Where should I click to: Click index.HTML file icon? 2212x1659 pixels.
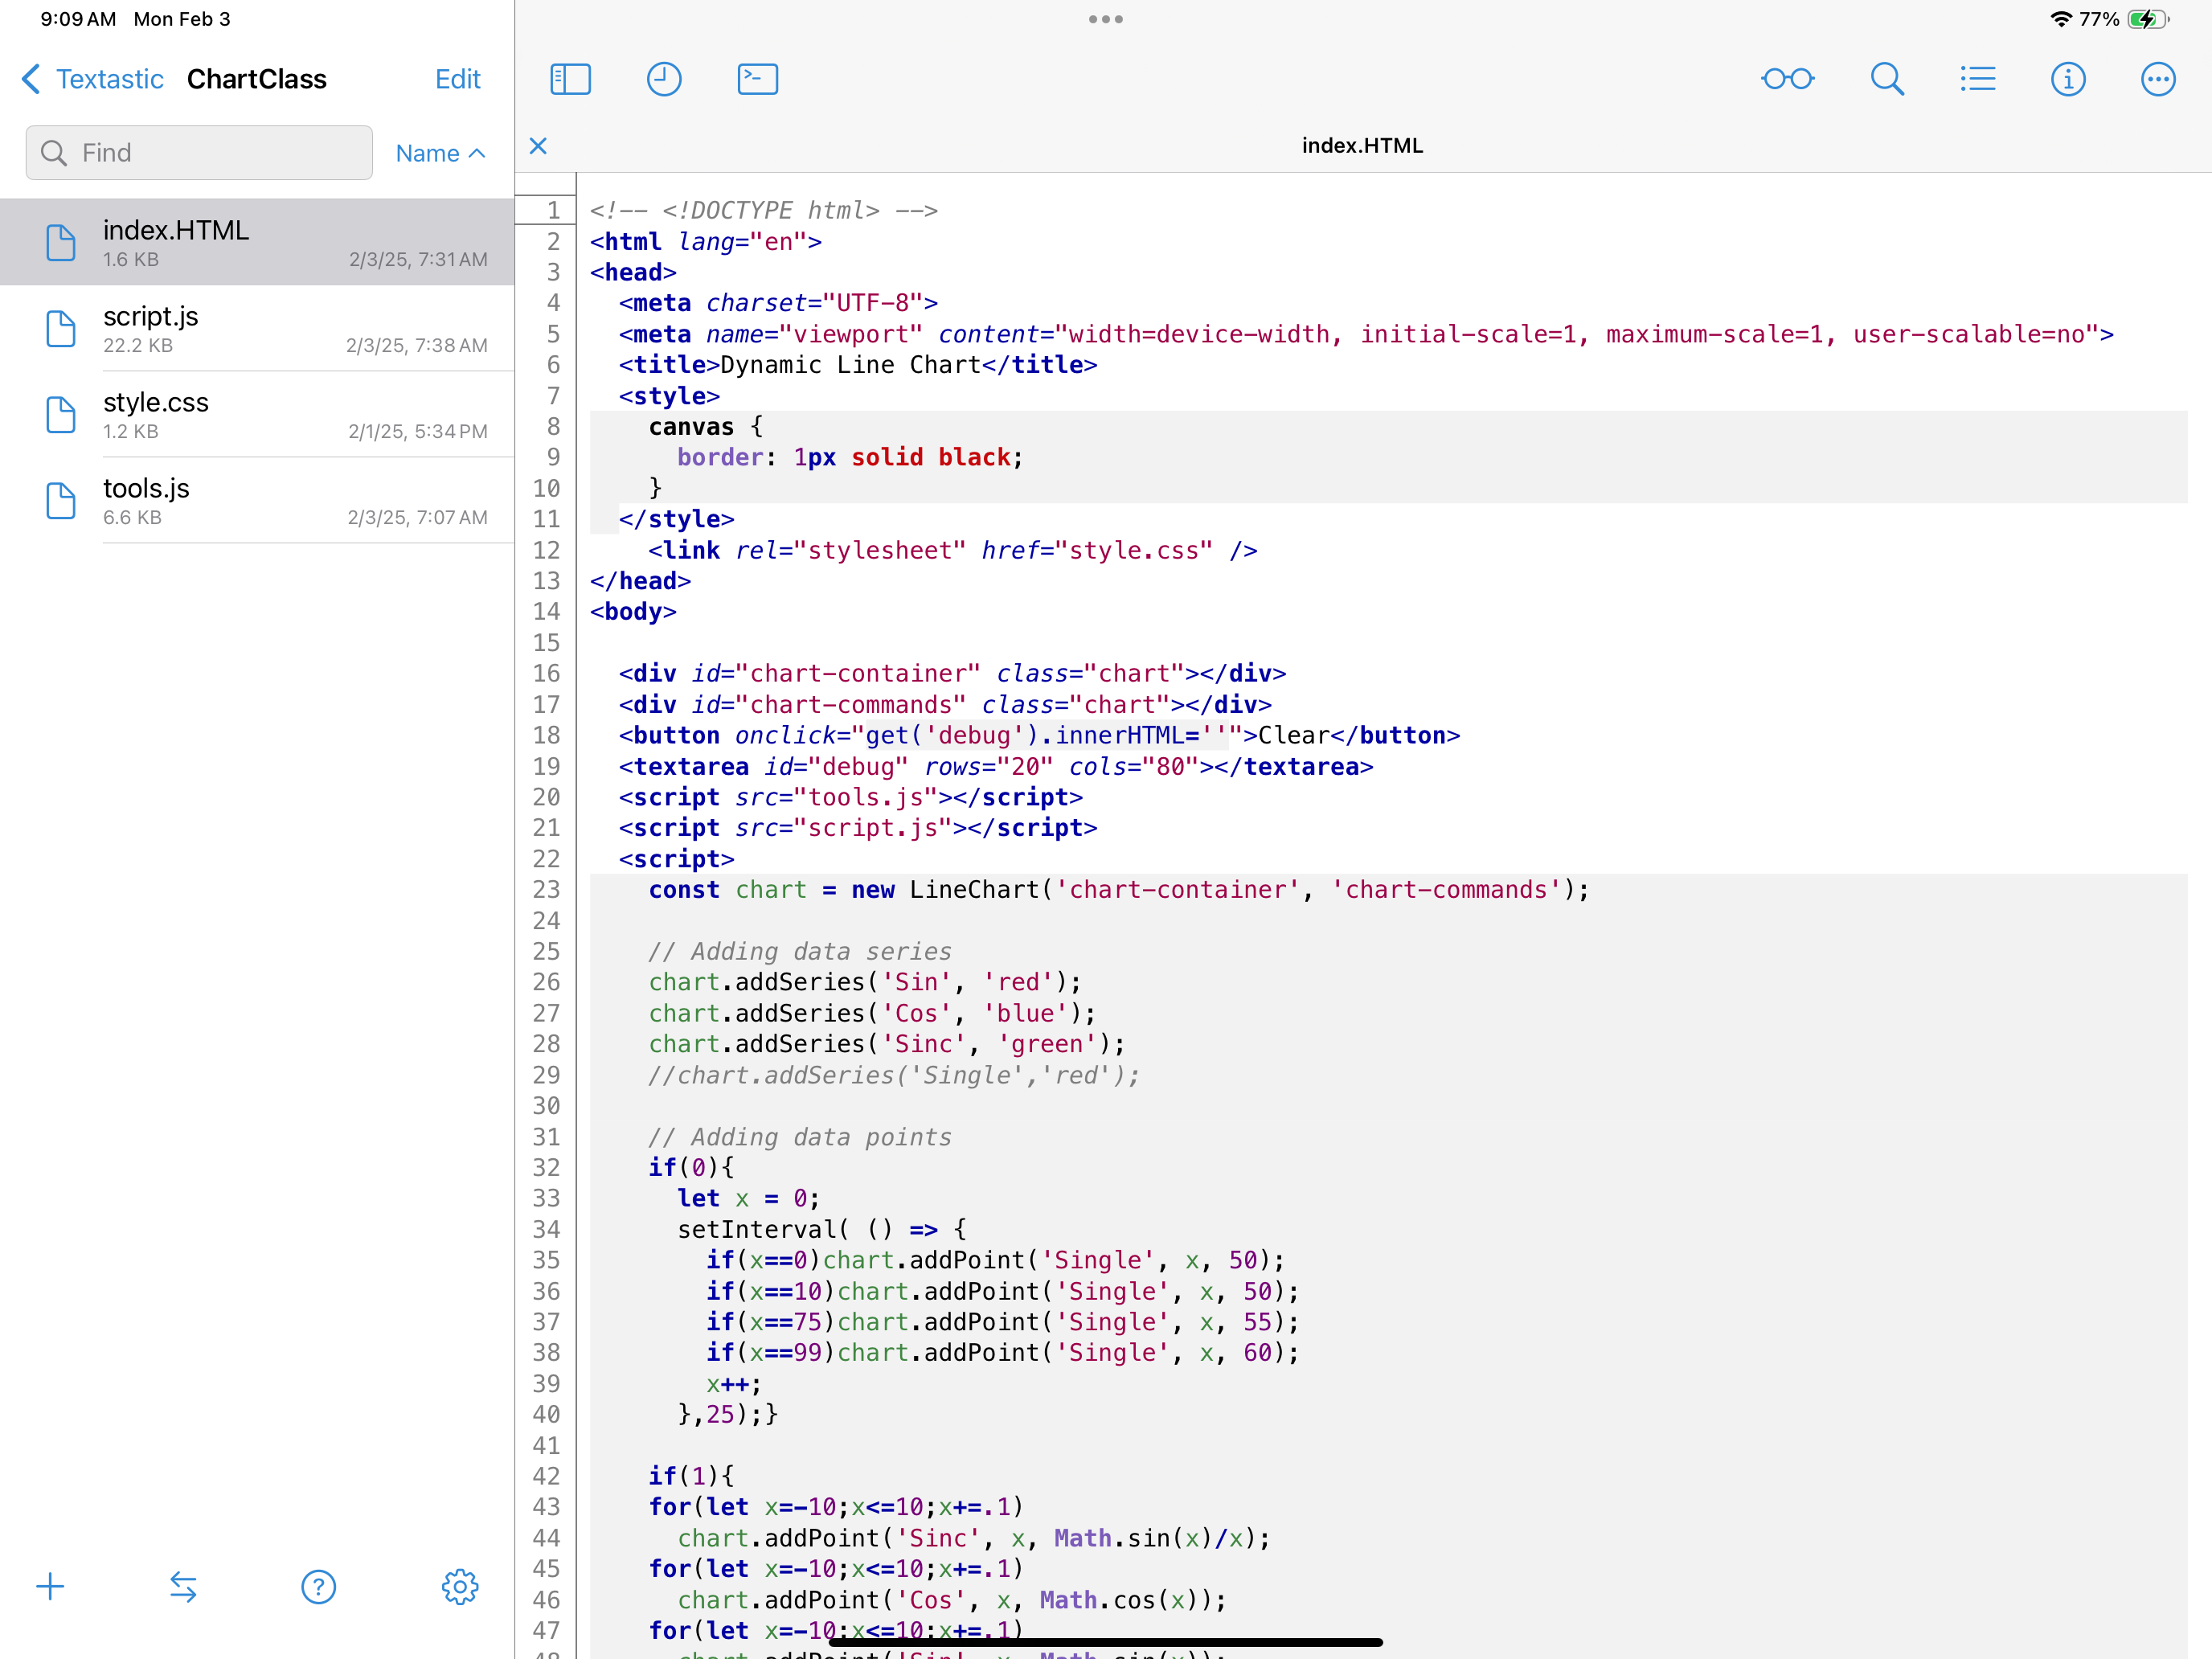pyautogui.click(x=61, y=242)
